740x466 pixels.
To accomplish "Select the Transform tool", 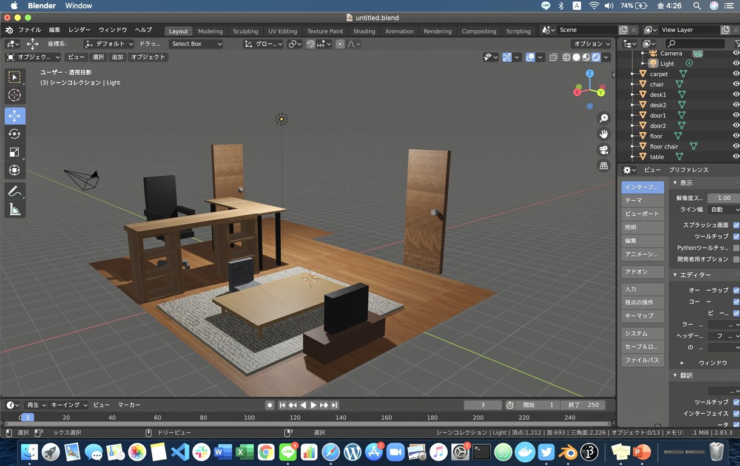I will tap(15, 171).
